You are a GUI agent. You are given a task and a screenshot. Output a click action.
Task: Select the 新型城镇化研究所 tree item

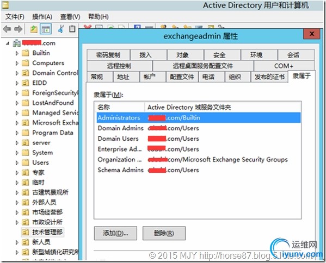pyautogui.click(x=56, y=252)
